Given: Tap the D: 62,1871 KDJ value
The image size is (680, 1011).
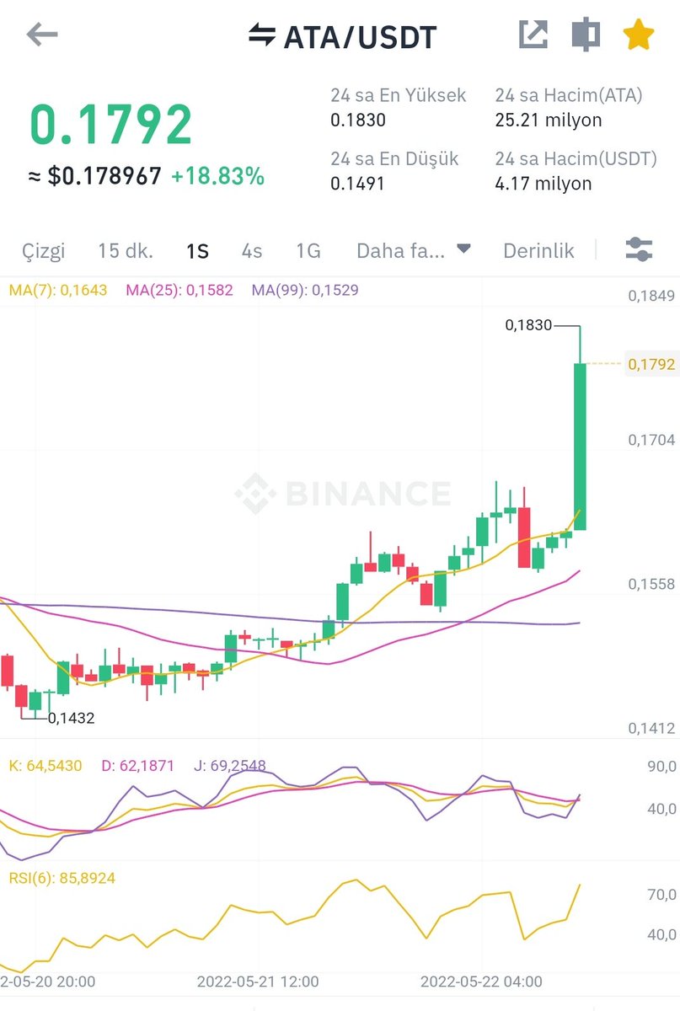Looking at the screenshot, I should point(137,766).
